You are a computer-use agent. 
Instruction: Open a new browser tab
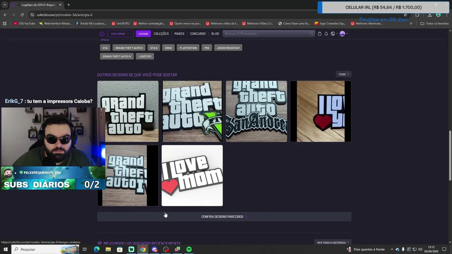69,5
